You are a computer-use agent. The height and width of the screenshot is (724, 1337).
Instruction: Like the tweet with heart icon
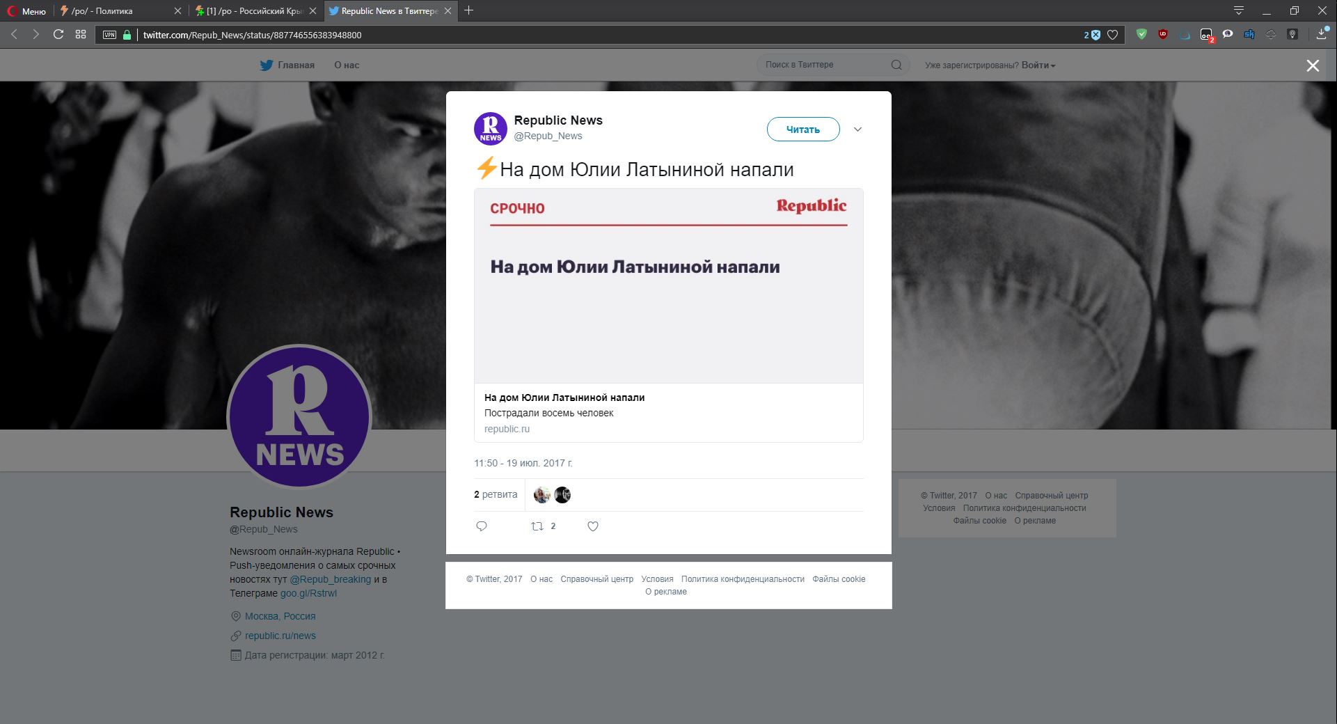pyautogui.click(x=593, y=526)
